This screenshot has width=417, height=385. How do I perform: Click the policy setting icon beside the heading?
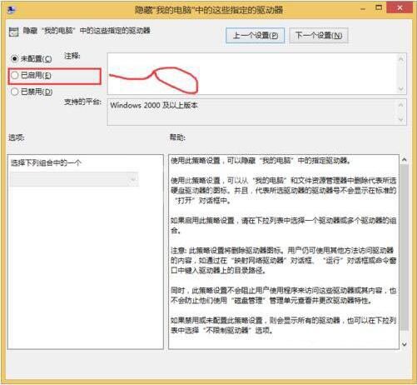coord(13,32)
